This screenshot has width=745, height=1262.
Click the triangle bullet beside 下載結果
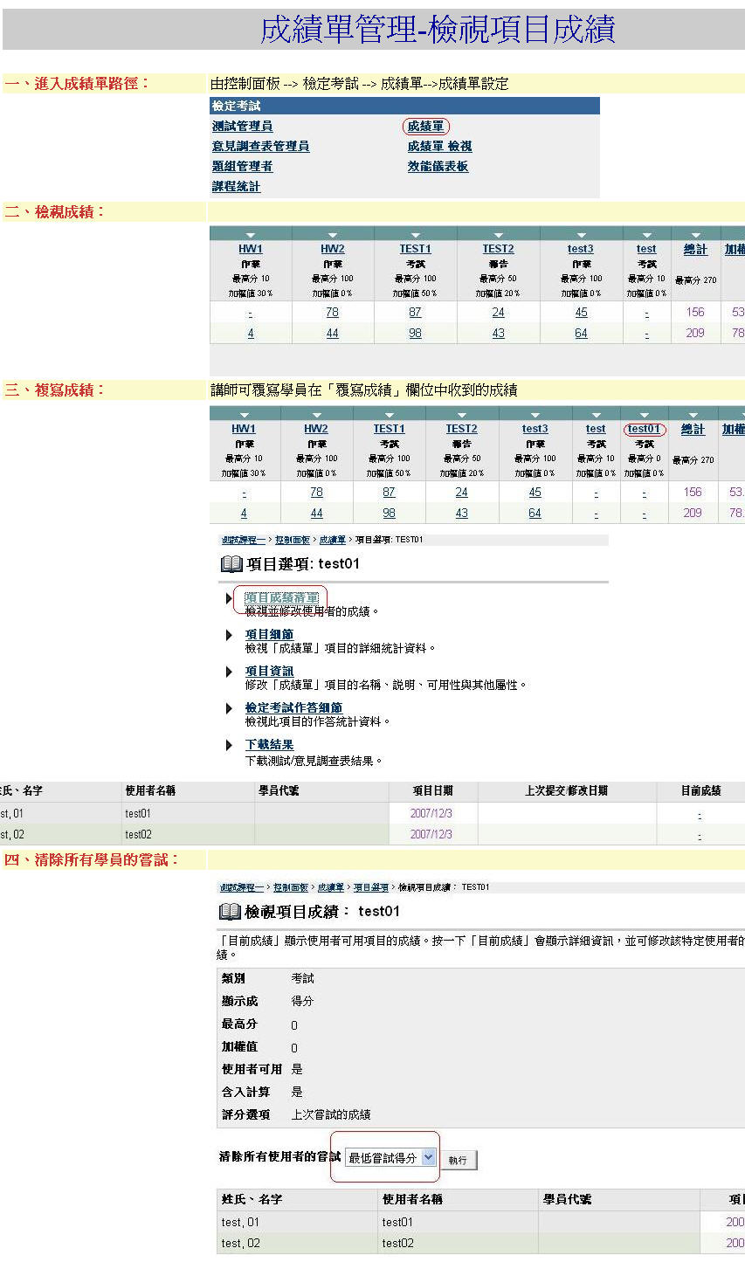coord(230,745)
